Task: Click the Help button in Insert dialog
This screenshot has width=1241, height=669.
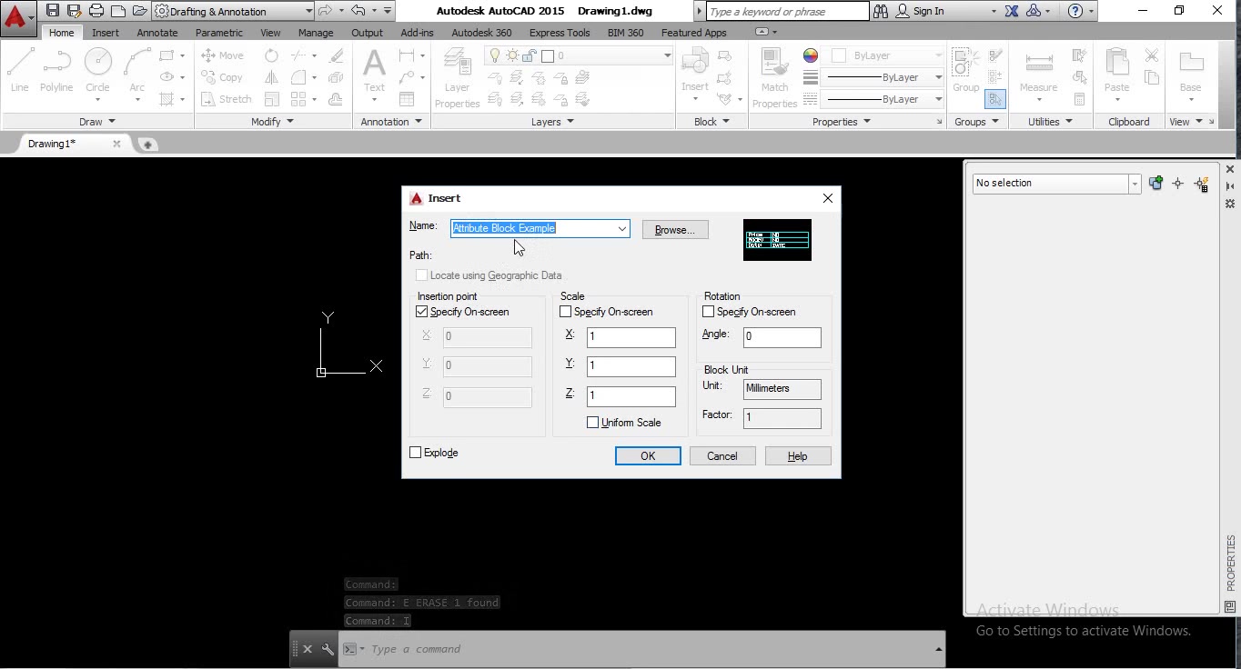Action: (x=798, y=456)
